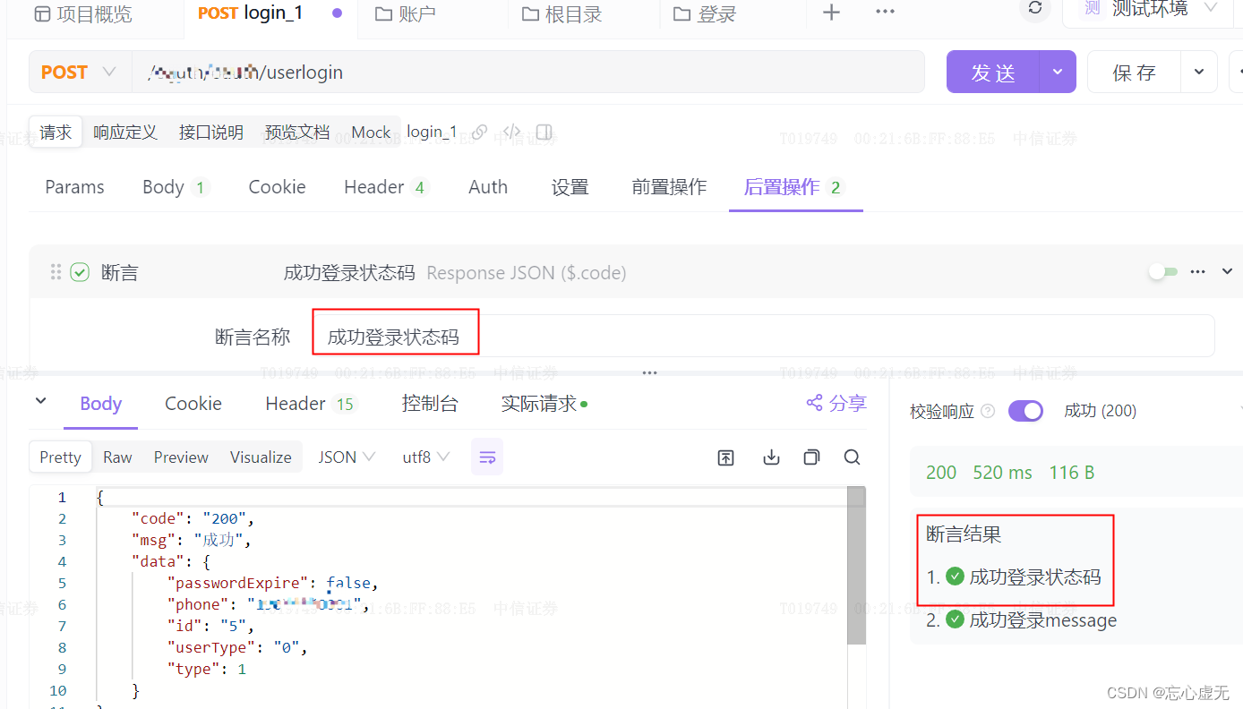Screen dimensions: 1243x709
Task: Click the code generation icon
Action: pos(511,132)
